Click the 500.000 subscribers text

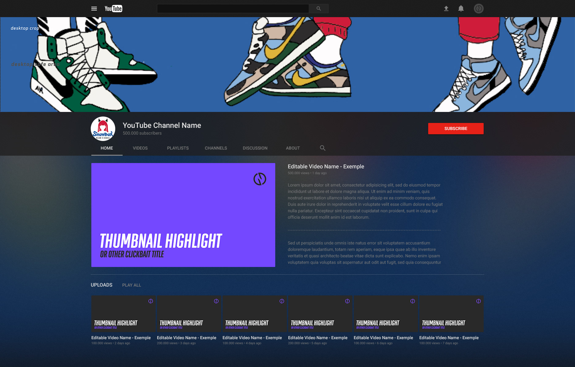[x=142, y=133]
